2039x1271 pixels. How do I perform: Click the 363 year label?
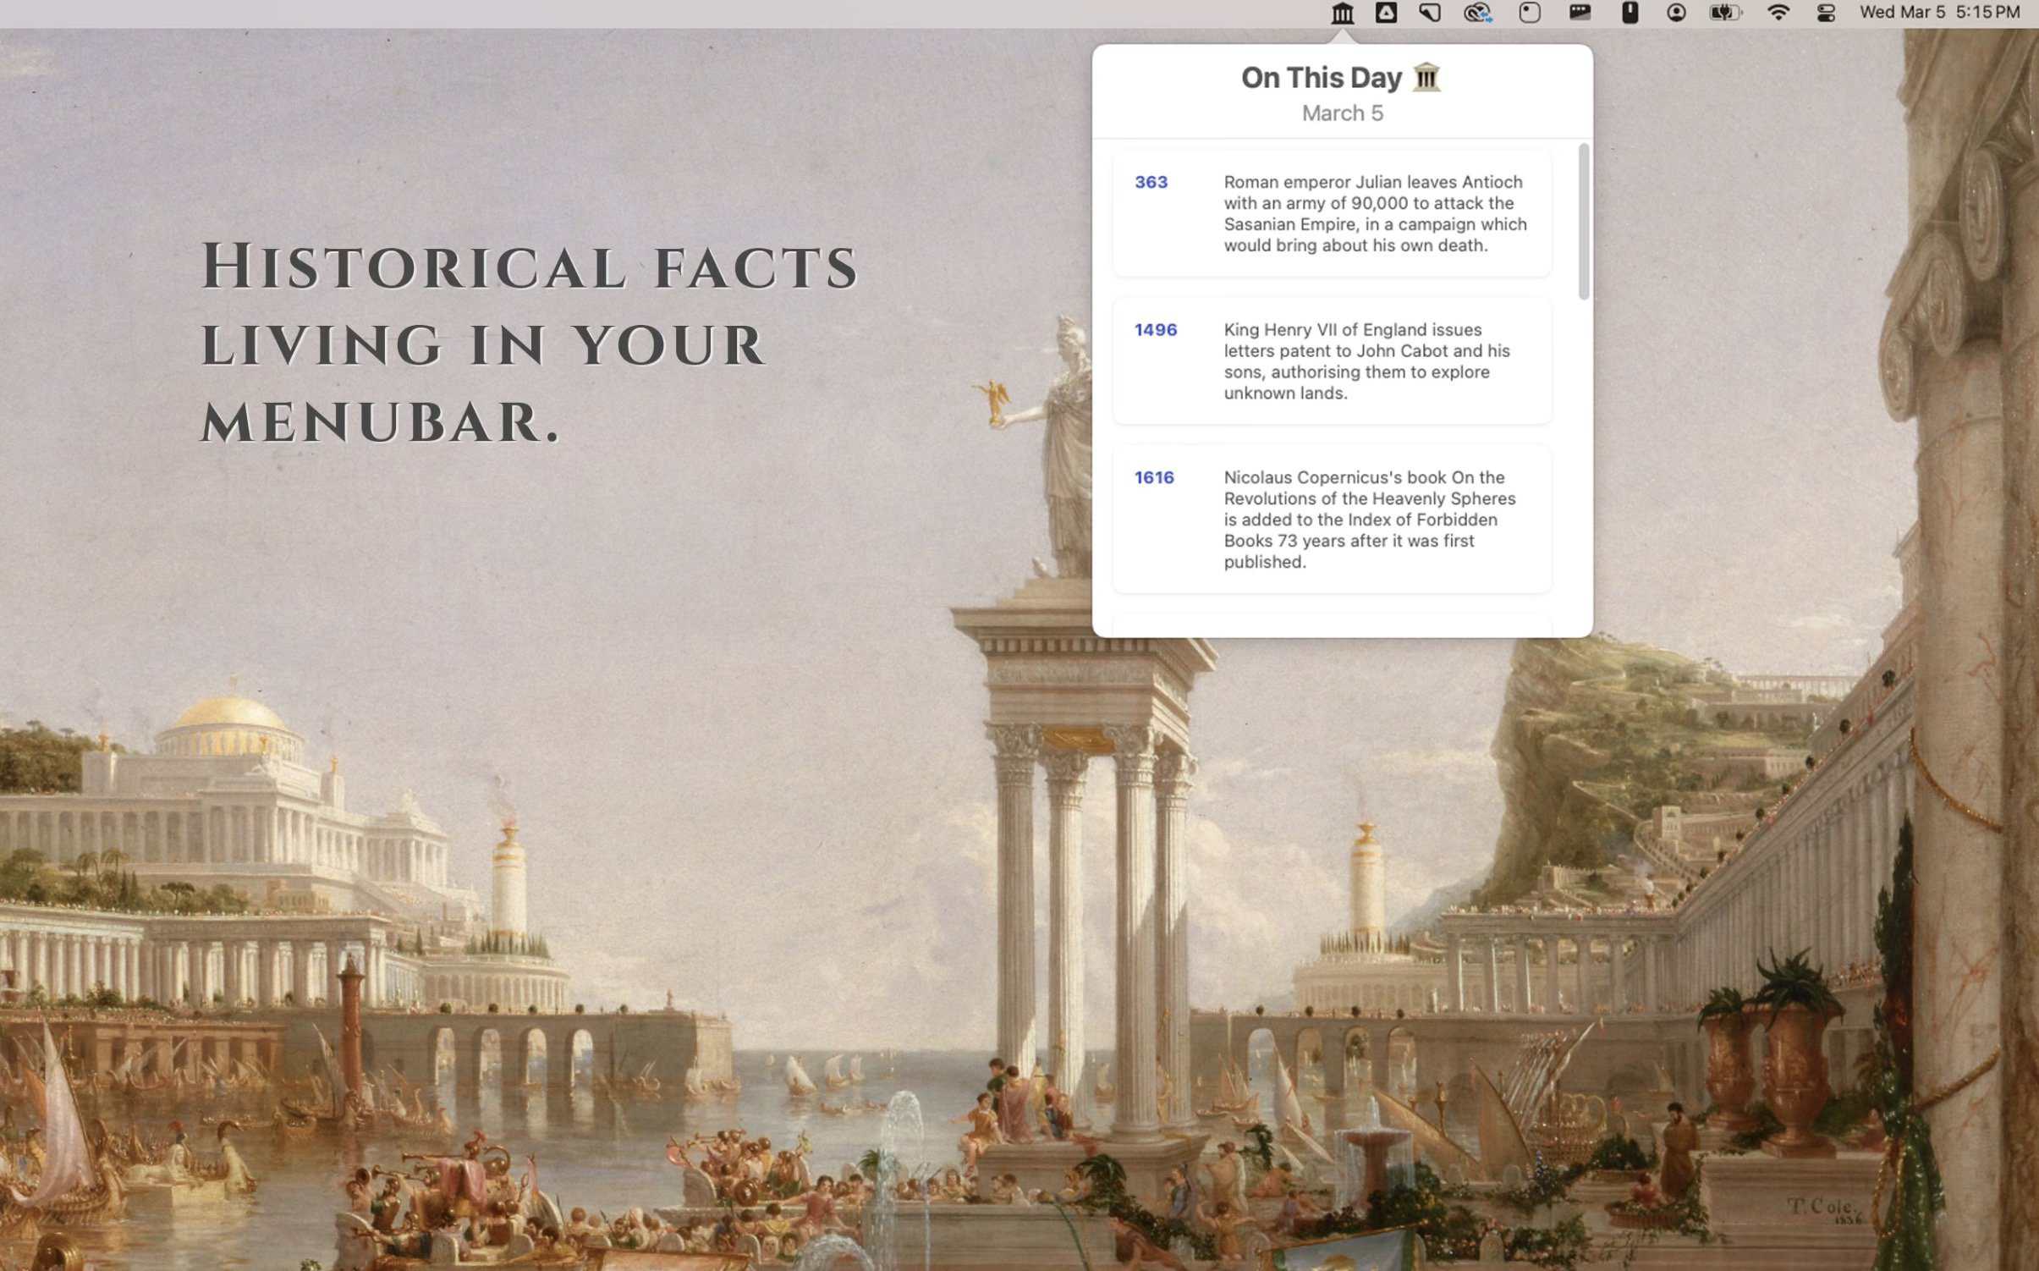pyautogui.click(x=1151, y=182)
